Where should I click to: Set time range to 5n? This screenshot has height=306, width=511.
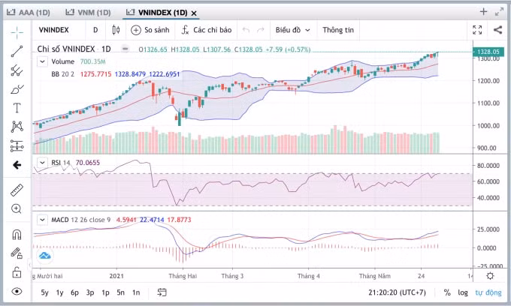click(120, 292)
